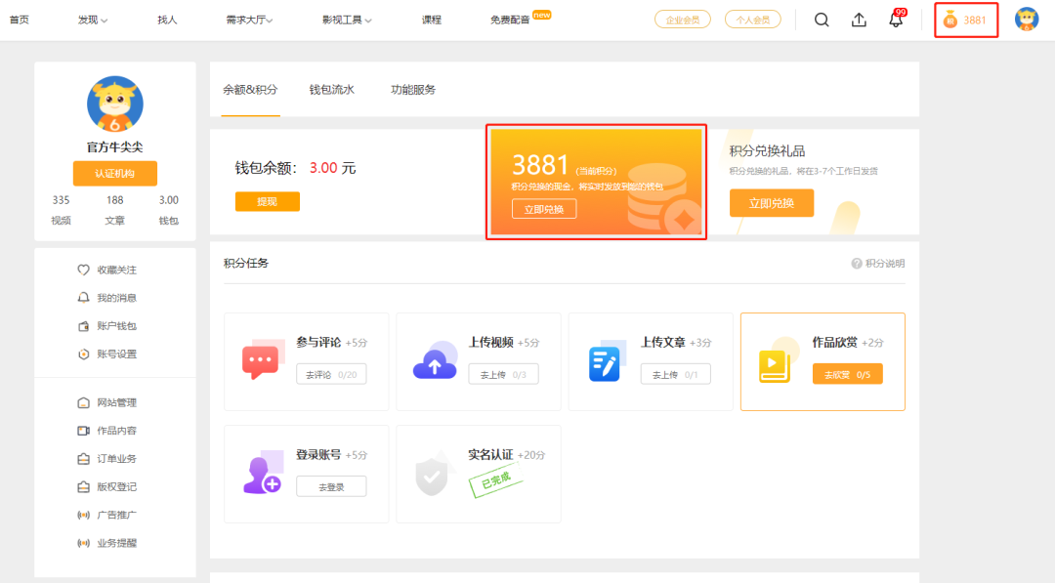Switch to the 功能服务 tab
The width and height of the screenshot is (1055, 583).
(413, 90)
